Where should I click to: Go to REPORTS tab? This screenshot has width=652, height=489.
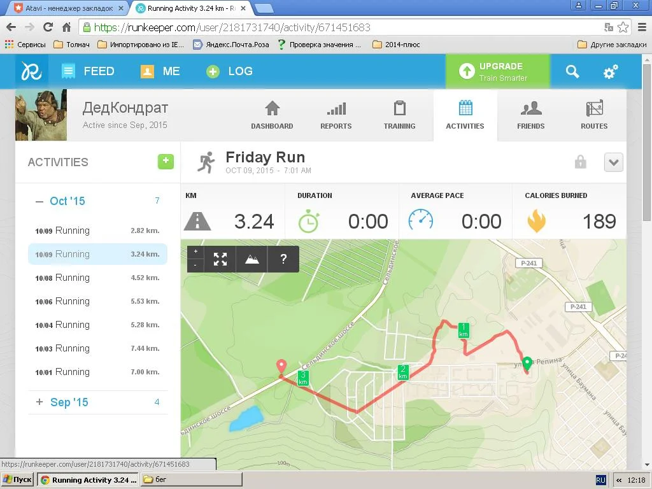(336, 115)
